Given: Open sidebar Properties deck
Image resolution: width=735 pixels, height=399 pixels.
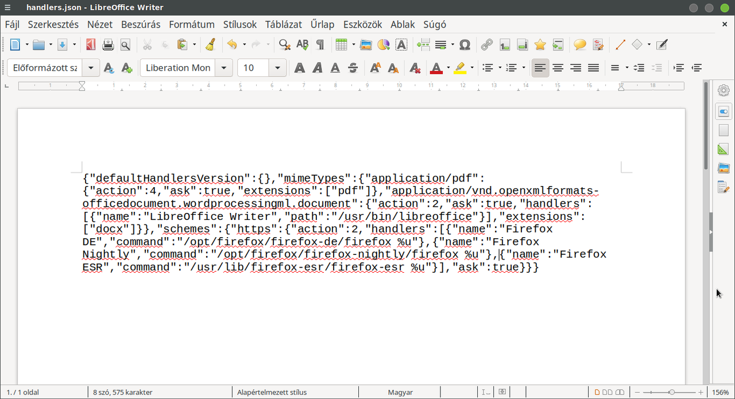Looking at the screenshot, I should point(724,111).
